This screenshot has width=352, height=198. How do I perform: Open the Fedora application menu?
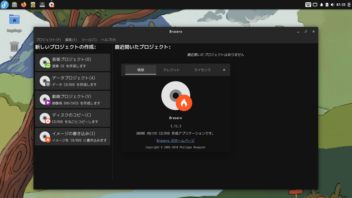click(x=5, y=5)
